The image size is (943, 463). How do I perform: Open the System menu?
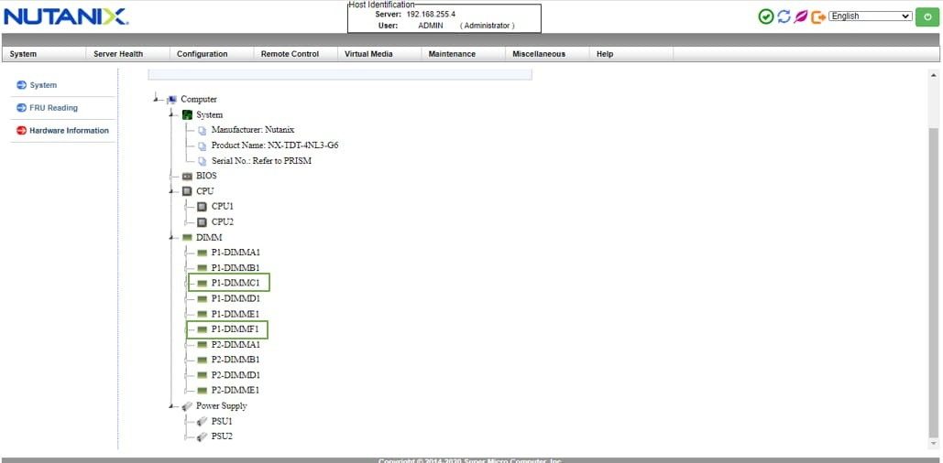click(23, 54)
